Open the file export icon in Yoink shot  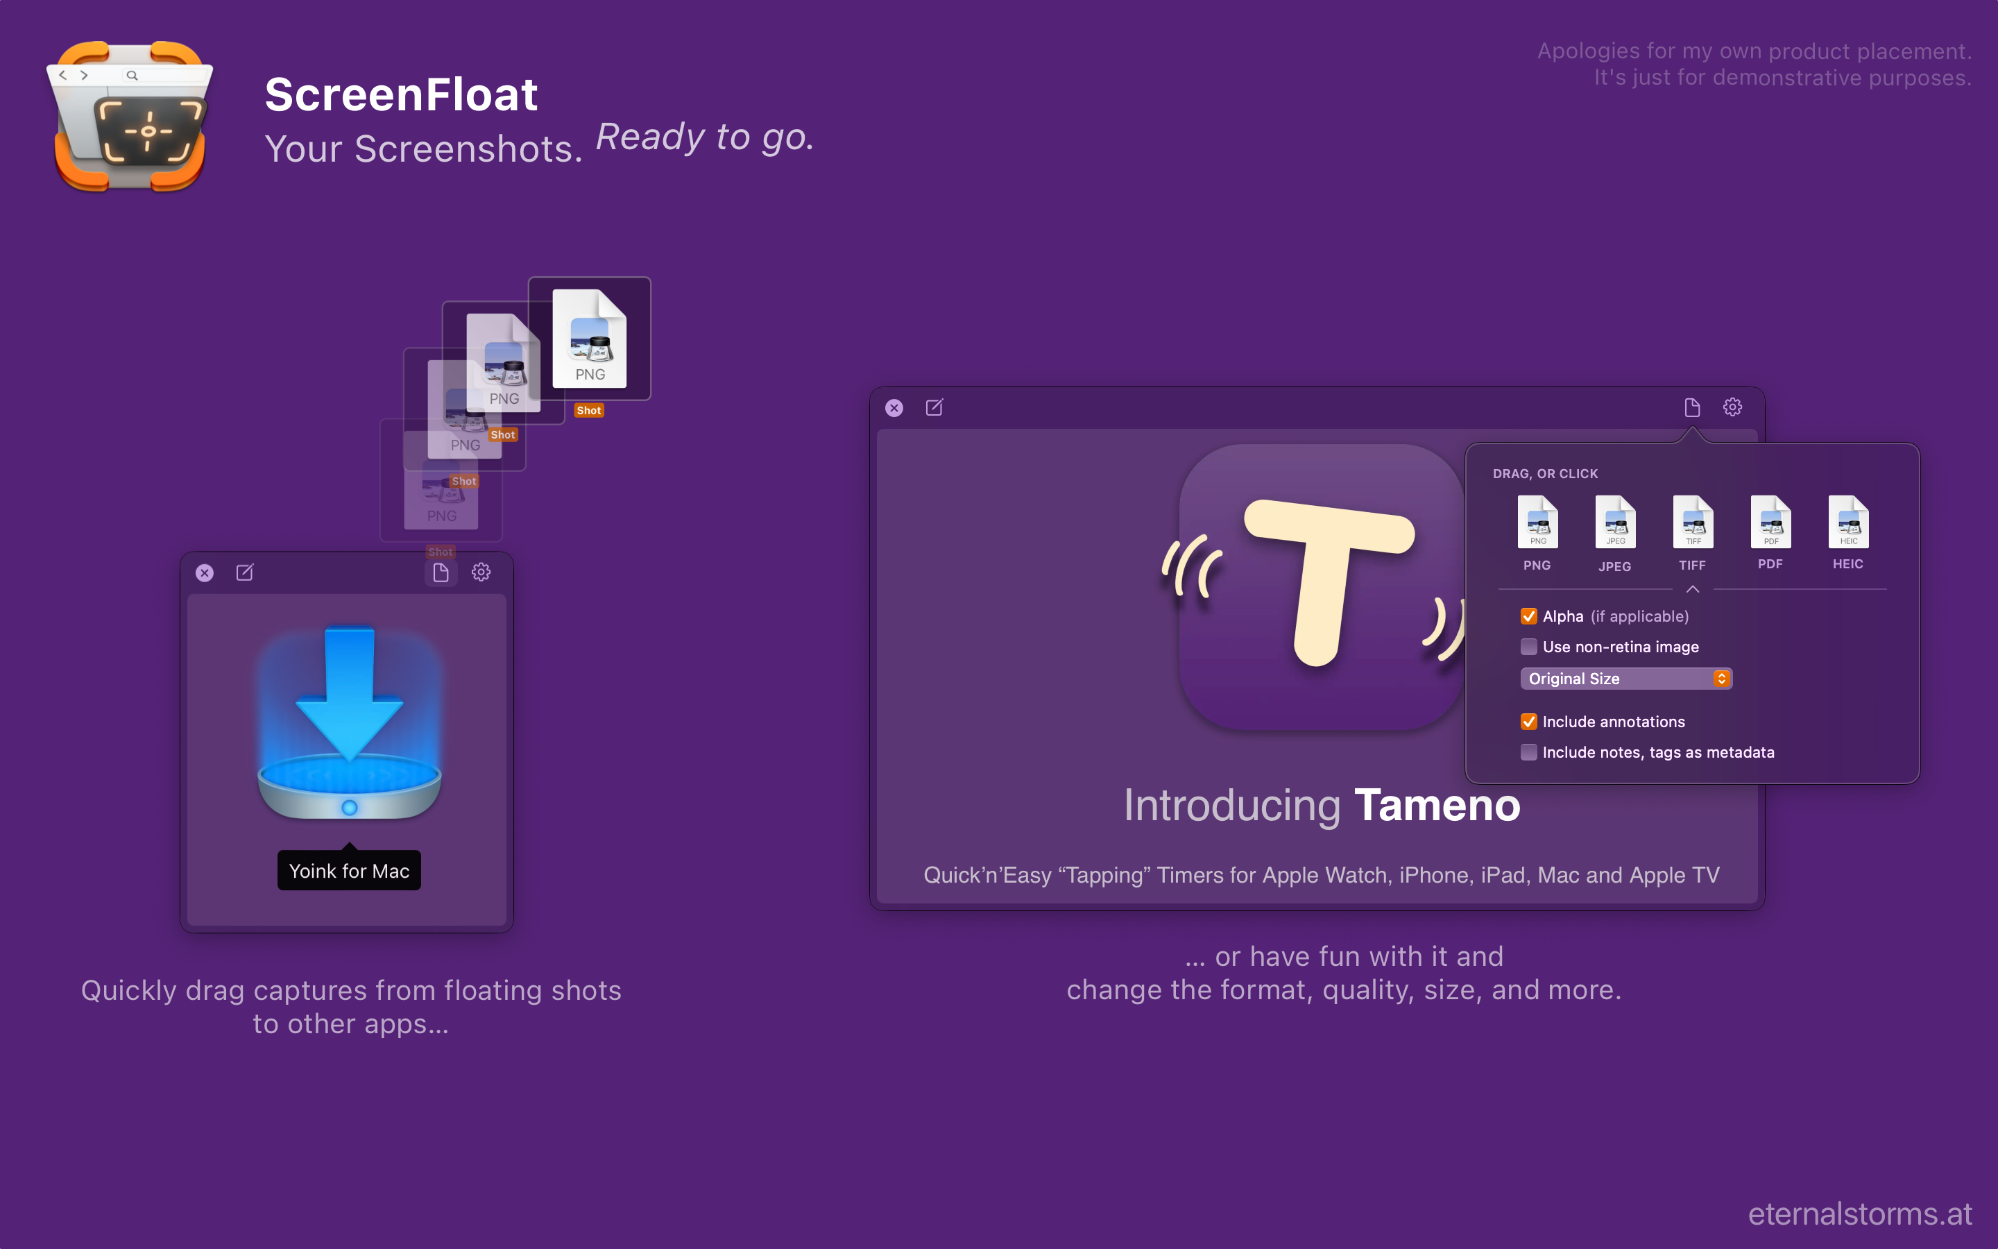pos(441,572)
